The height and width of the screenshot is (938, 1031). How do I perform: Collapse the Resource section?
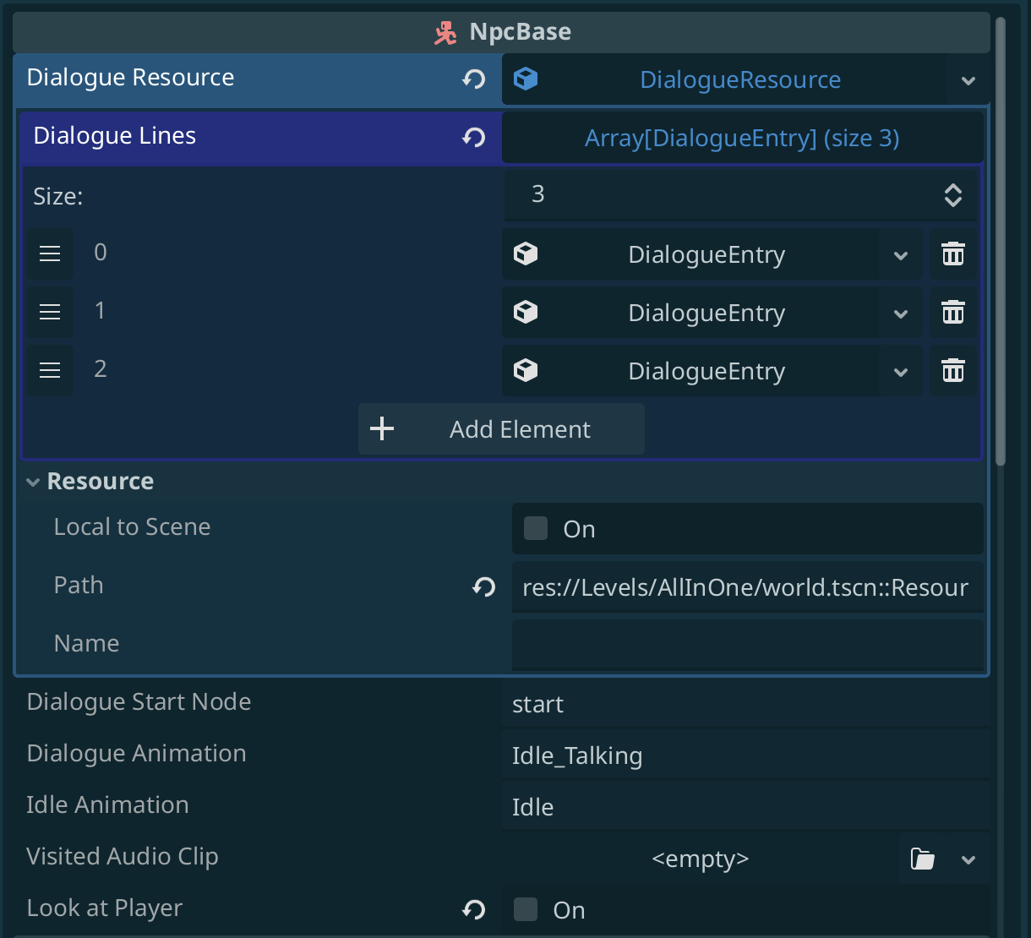click(x=34, y=483)
